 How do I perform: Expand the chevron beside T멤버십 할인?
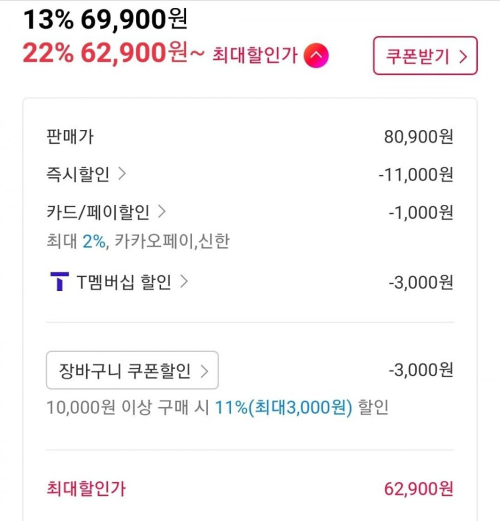point(184,281)
